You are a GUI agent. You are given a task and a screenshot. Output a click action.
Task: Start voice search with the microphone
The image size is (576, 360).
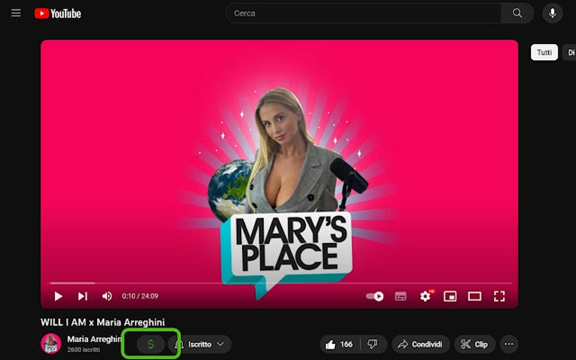(x=552, y=12)
